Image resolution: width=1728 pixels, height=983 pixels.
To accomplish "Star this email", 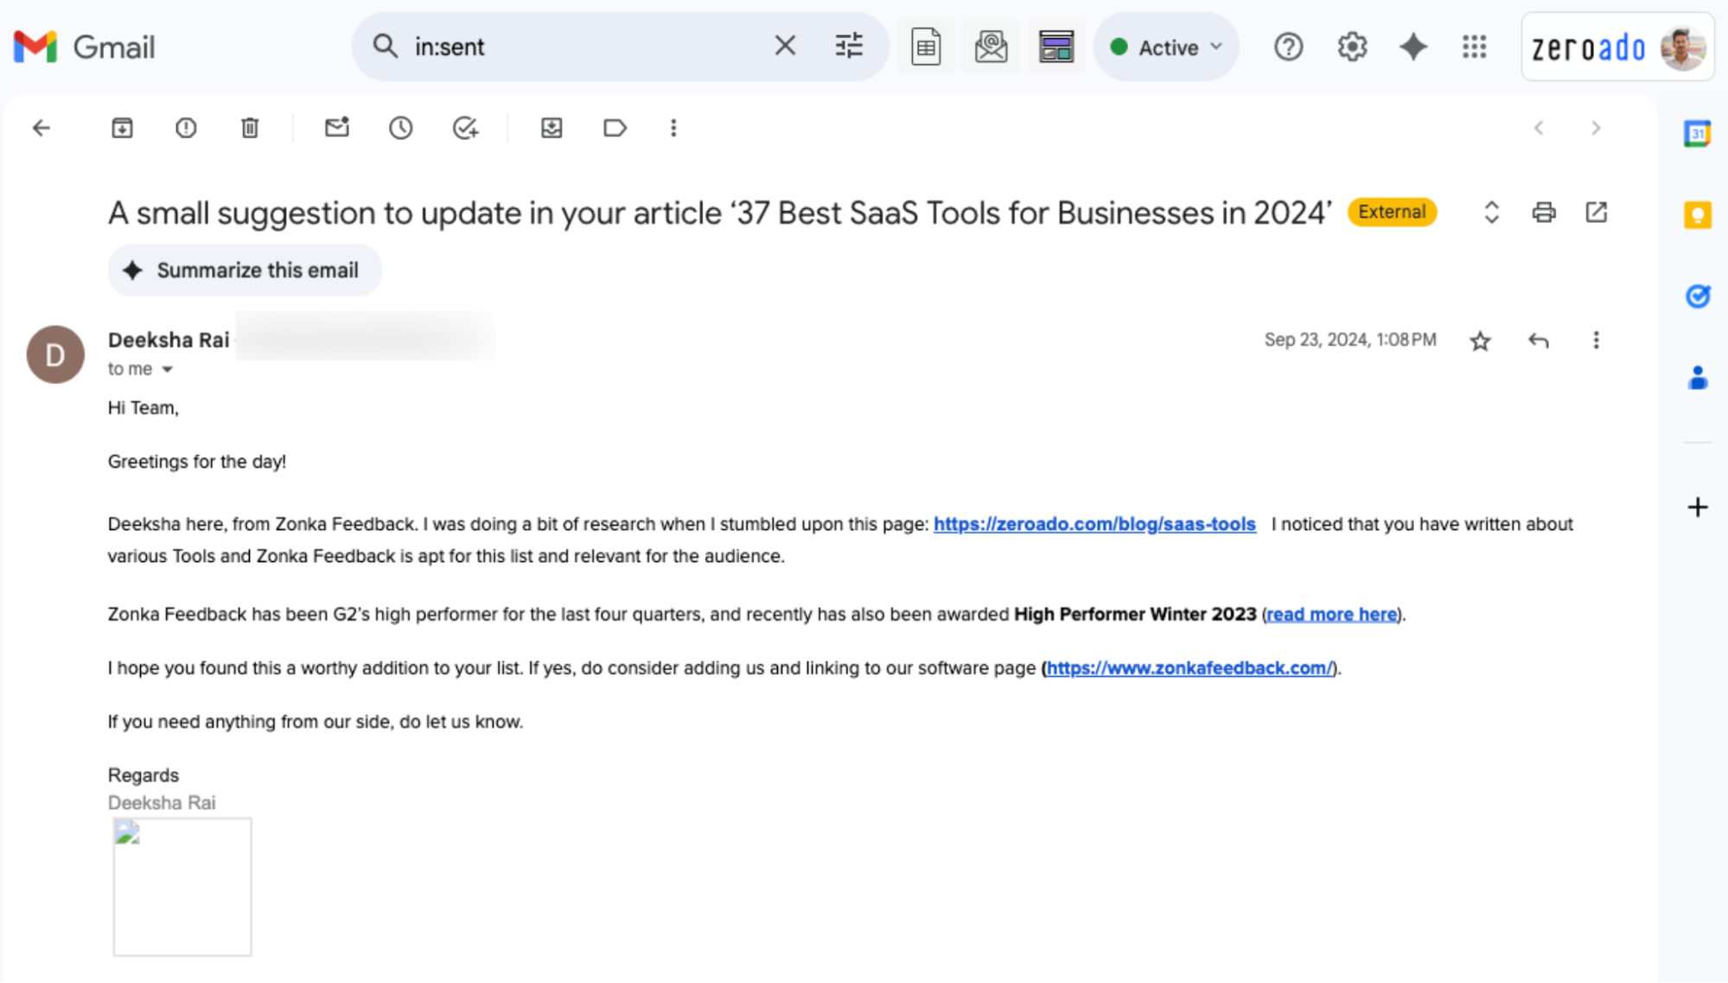I will click(x=1480, y=340).
